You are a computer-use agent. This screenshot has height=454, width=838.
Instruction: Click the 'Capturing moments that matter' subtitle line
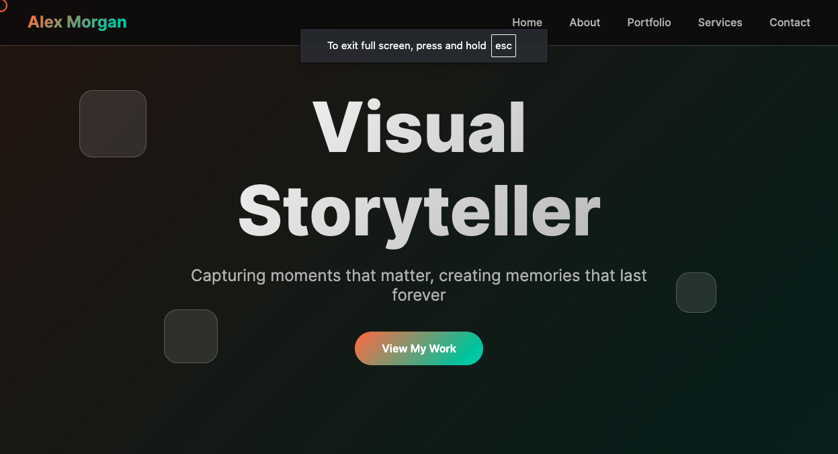pyautogui.click(x=419, y=276)
